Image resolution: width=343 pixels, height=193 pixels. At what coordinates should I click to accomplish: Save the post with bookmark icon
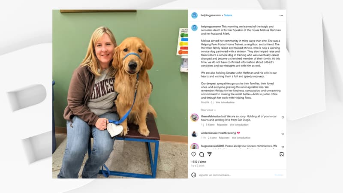tap(282, 154)
